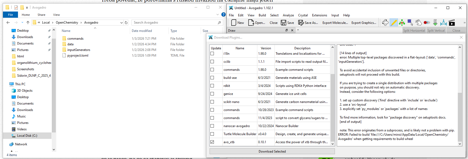The image size is (468, 159).
Task: Select the Navigate tool in Avogadro toolbar
Action: pyautogui.click(x=385, y=23)
